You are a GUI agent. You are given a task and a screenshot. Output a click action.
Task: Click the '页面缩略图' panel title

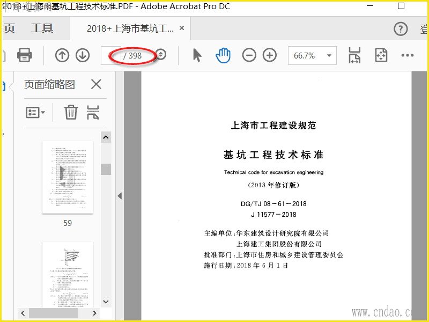click(x=49, y=84)
